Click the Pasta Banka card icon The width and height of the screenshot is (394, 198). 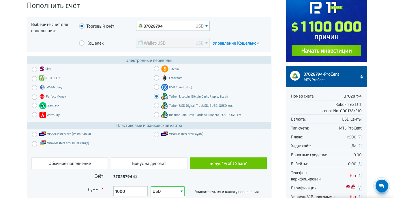click(43, 134)
